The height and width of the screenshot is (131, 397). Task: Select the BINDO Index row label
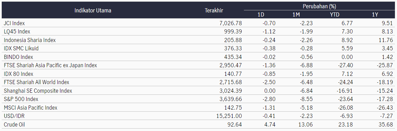(18, 57)
